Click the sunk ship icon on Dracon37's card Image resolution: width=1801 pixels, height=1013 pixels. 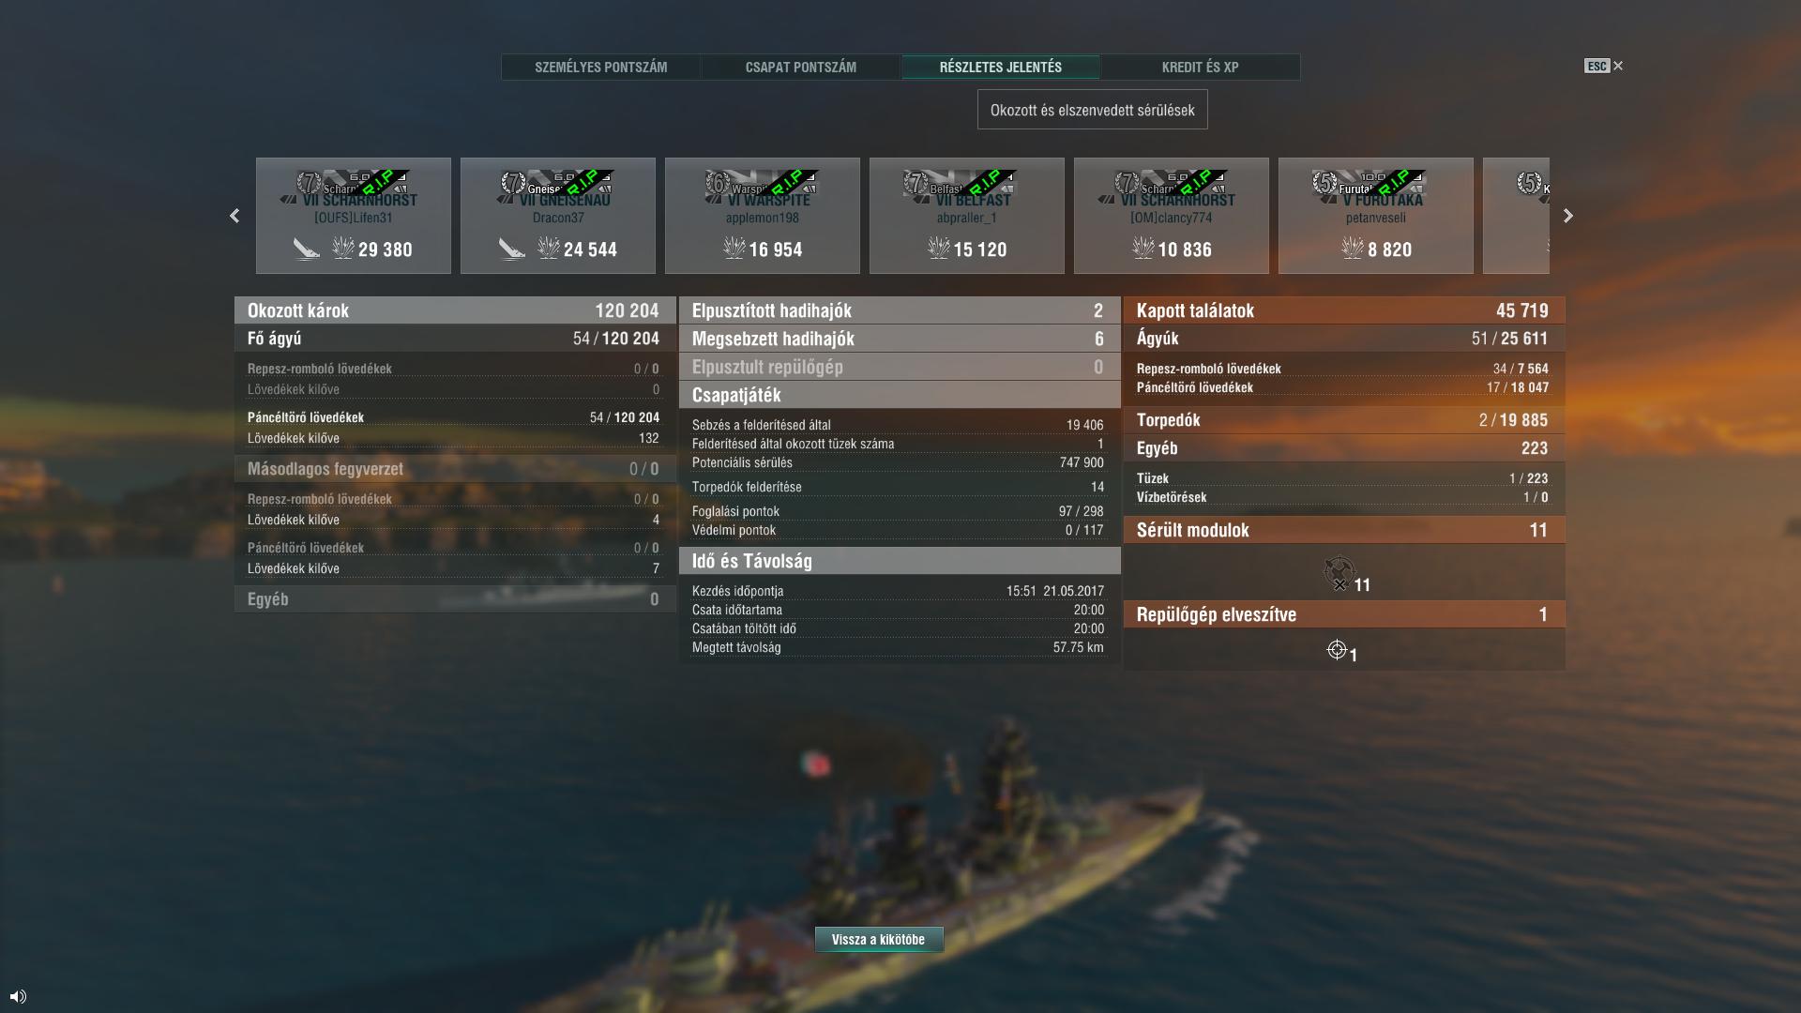511,249
